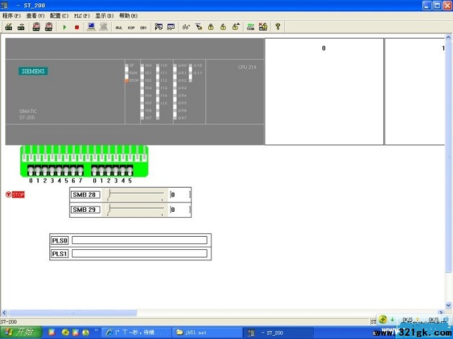Image resolution: width=453 pixels, height=339 pixels.
Task: Open the Windows 开始 Start button
Action: point(21,332)
